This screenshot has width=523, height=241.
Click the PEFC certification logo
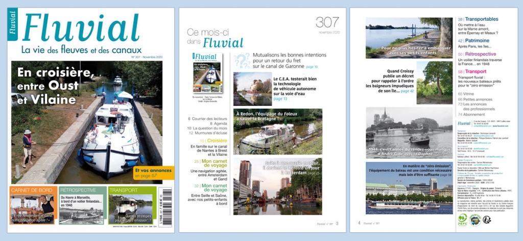pos(463,219)
